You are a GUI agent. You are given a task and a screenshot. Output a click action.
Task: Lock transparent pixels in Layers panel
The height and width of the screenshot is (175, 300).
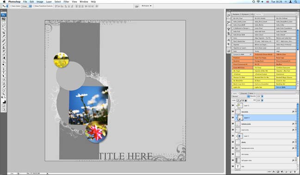point(238,100)
